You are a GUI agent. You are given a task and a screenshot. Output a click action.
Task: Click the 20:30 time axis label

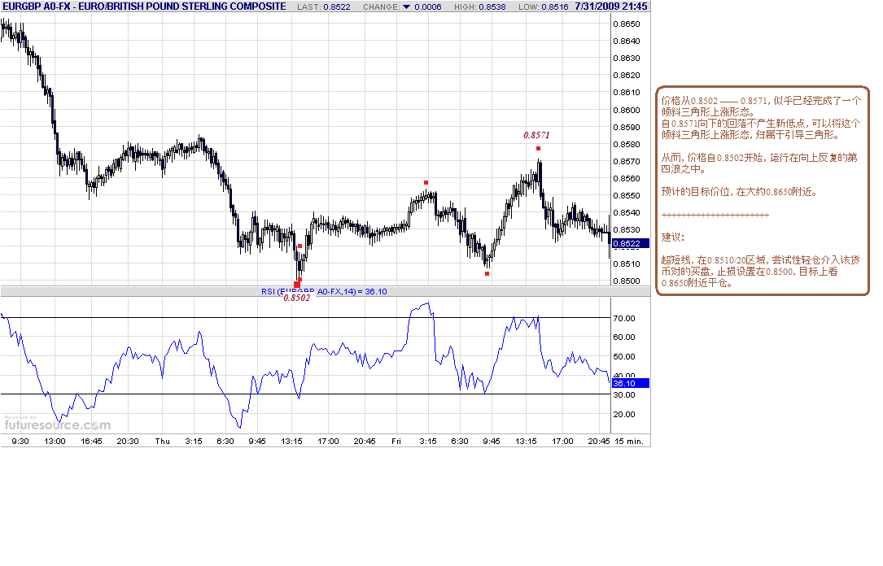point(128,441)
